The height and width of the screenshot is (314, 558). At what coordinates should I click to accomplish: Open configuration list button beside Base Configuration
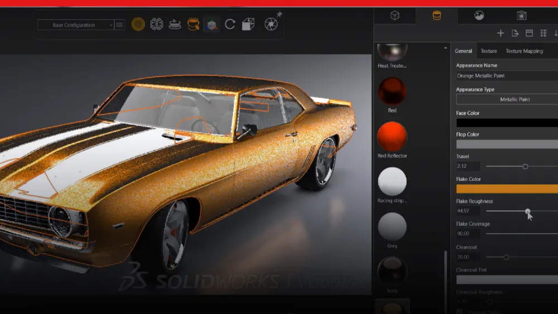[x=119, y=25]
